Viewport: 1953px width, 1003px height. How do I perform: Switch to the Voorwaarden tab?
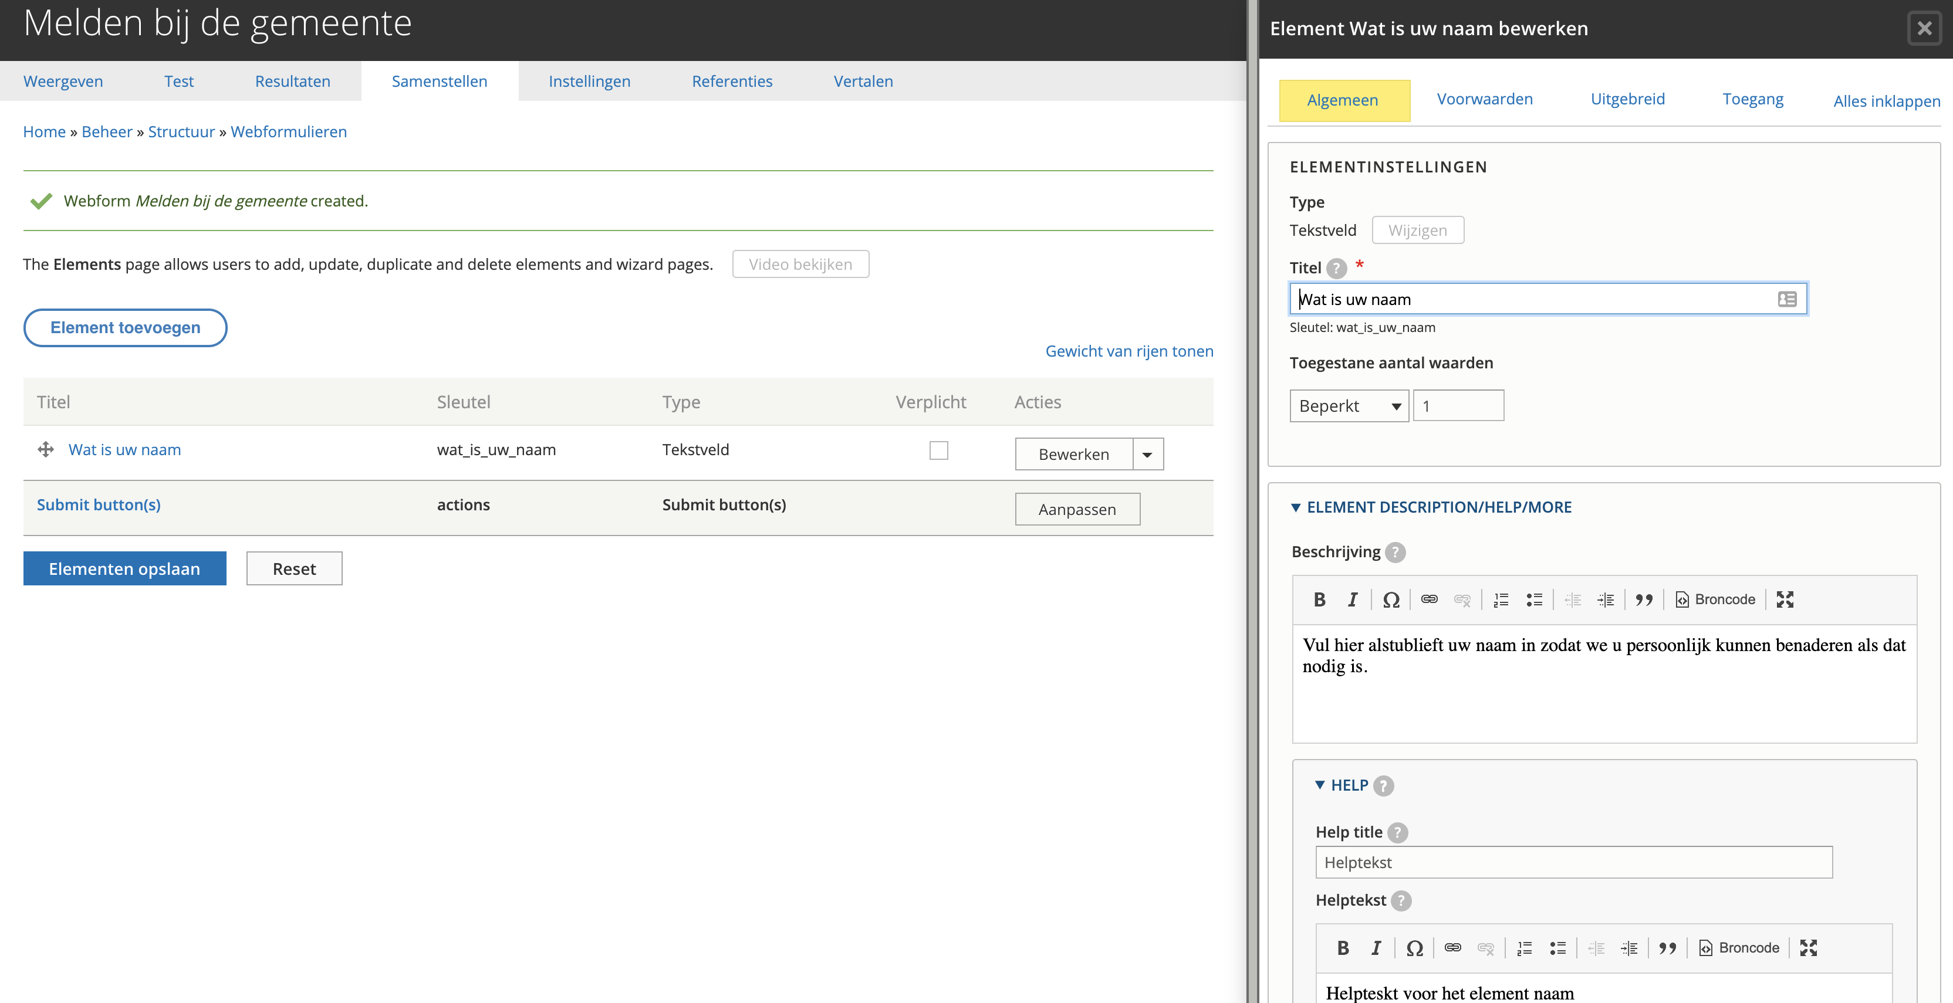tap(1485, 99)
